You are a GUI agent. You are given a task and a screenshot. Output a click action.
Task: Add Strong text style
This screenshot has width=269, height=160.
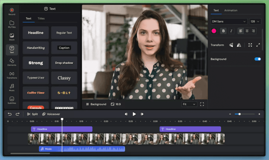[36, 63]
